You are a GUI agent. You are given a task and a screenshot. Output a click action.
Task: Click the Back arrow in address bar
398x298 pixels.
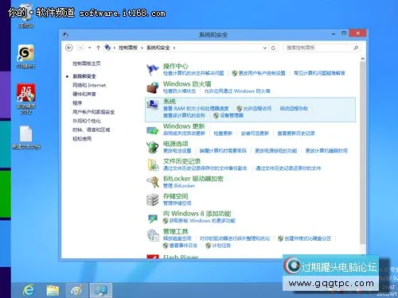point(69,48)
